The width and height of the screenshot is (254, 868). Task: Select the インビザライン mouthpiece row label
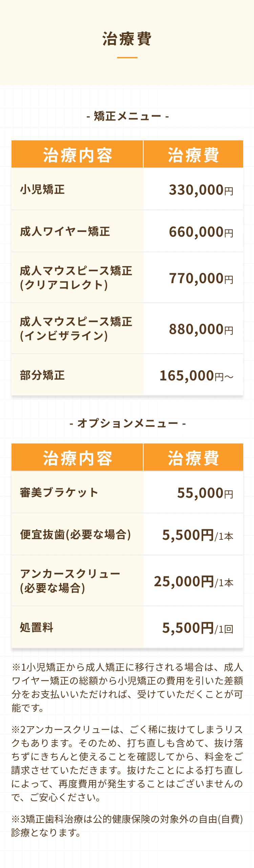point(76,329)
